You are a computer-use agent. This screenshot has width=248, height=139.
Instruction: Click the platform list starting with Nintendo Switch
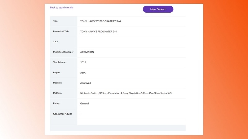click(x=126, y=93)
